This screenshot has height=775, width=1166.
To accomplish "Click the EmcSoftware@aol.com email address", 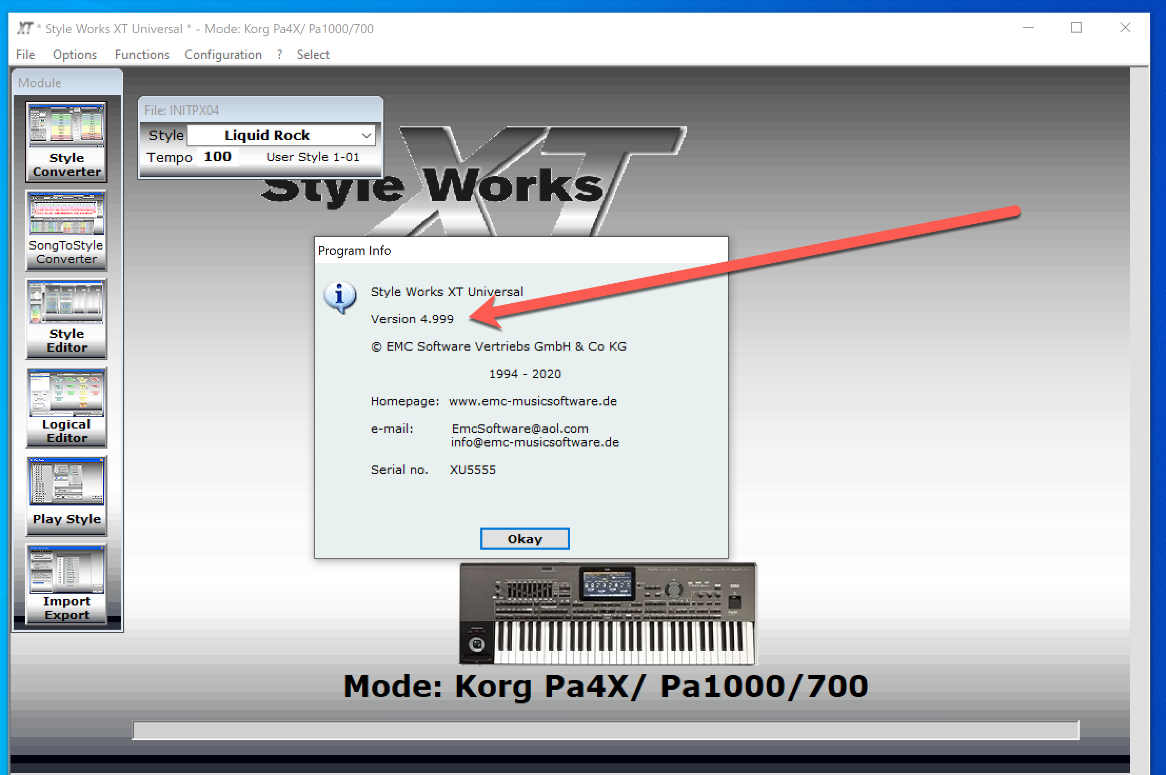I will click(x=519, y=428).
